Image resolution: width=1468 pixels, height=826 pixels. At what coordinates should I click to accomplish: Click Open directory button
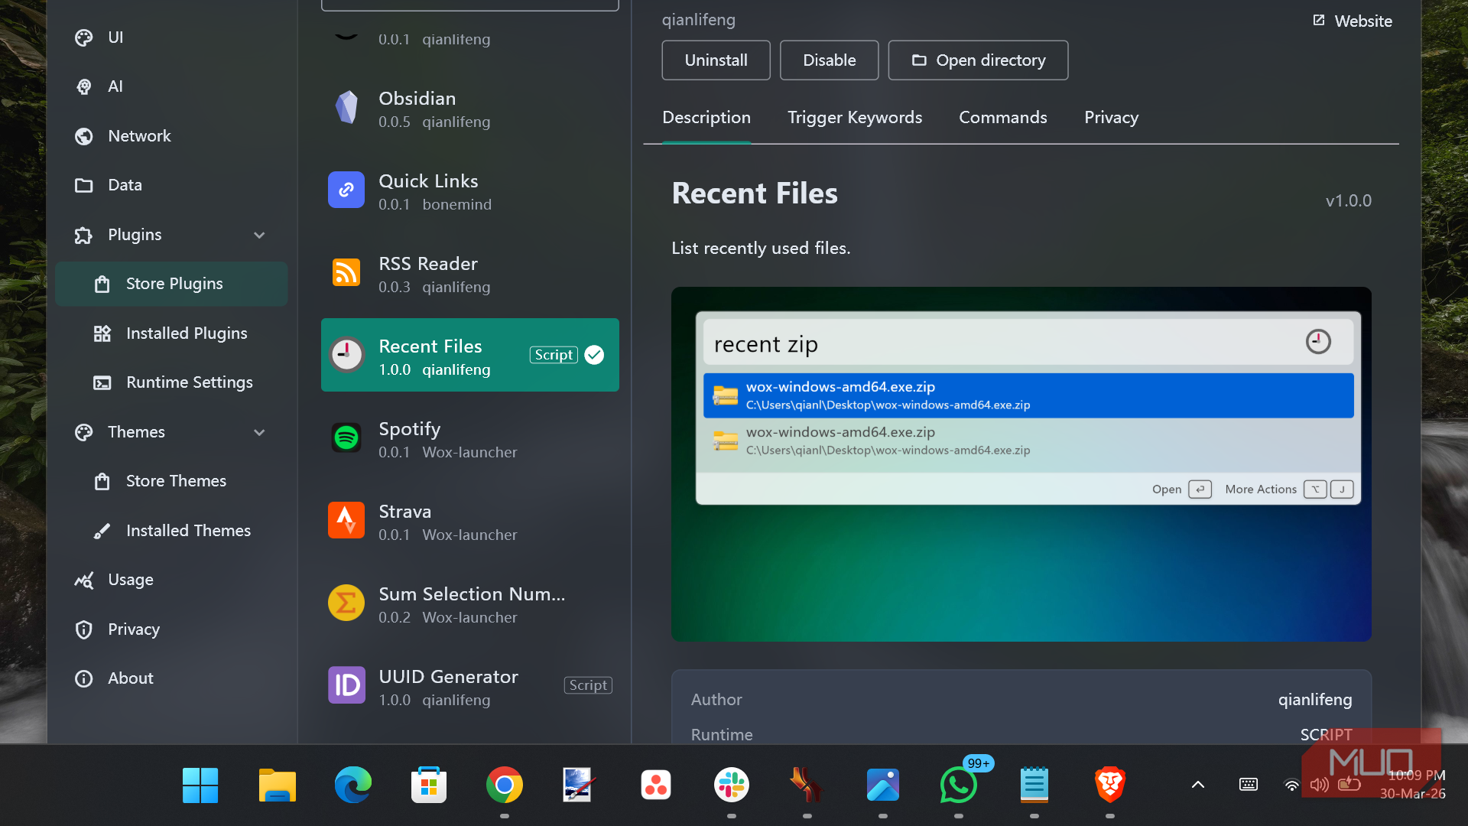(x=978, y=60)
